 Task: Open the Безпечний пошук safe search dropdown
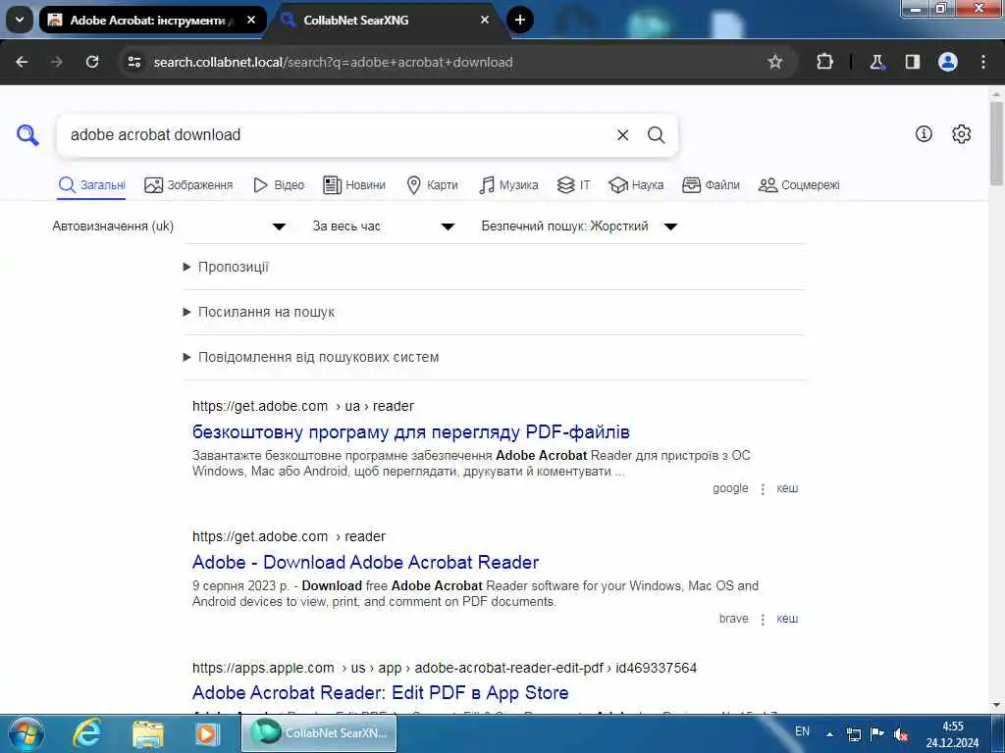coord(579,226)
